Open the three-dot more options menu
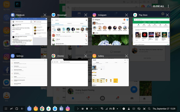This screenshot has width=180, height=112. 168,6
